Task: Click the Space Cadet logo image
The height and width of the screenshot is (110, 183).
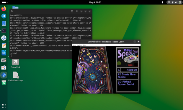Action: pyautogui.click(x=128, y=57)
